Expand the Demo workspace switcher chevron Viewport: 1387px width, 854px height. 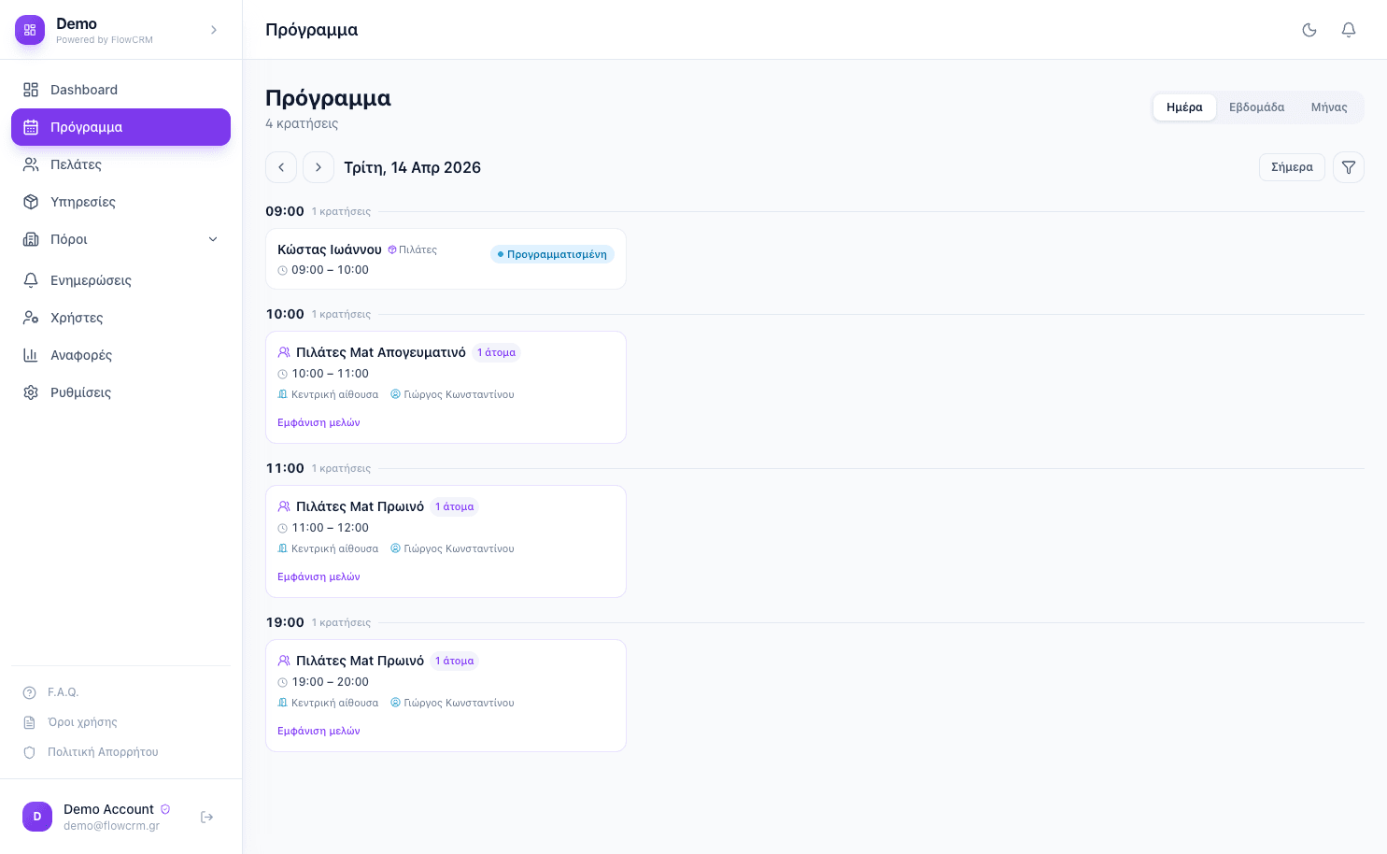[214, 30]
